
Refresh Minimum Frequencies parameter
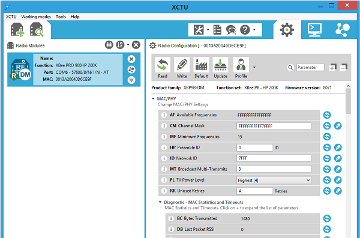coord(327,137)
